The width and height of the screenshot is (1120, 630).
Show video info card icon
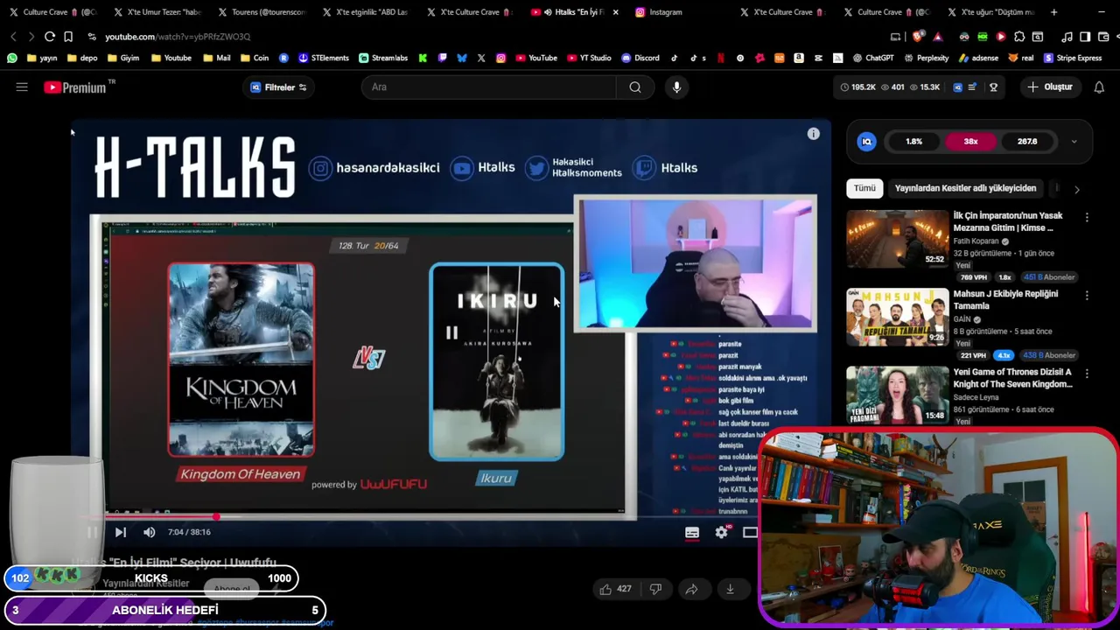[x=813, y=134]
